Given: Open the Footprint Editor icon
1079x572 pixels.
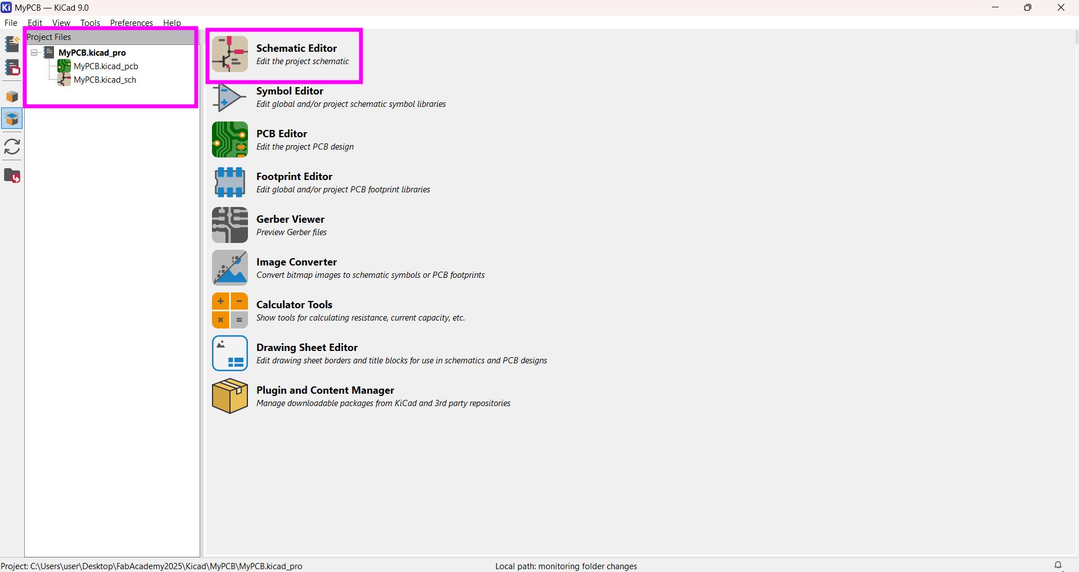Looking at the screenshot, I should [x=229, y=182].
